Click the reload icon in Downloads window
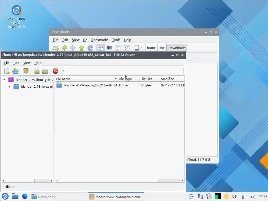 click(90, 48)
